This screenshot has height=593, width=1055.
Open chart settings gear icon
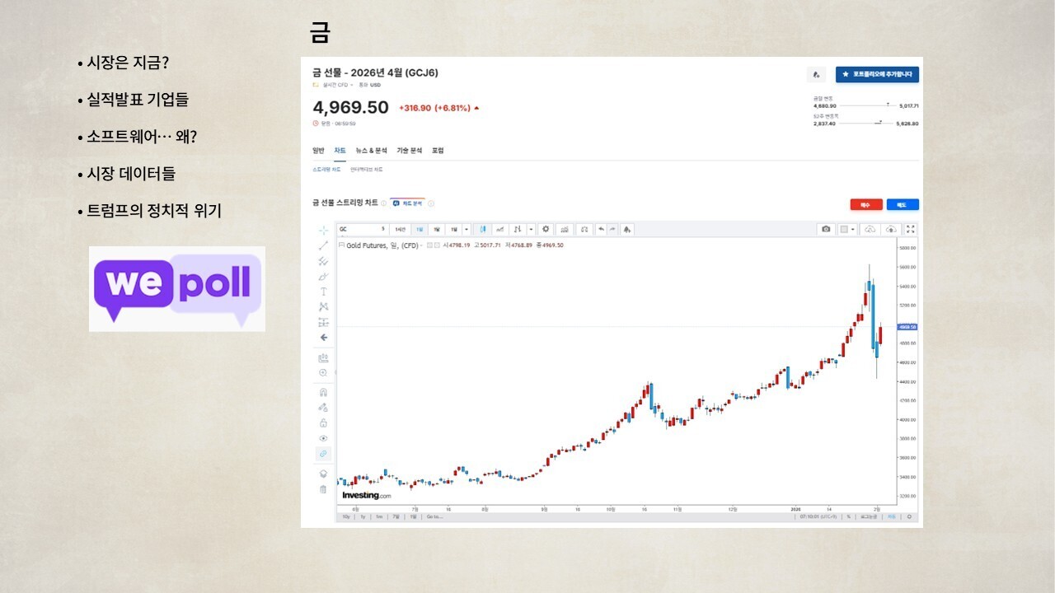click(x=546, y=229)
